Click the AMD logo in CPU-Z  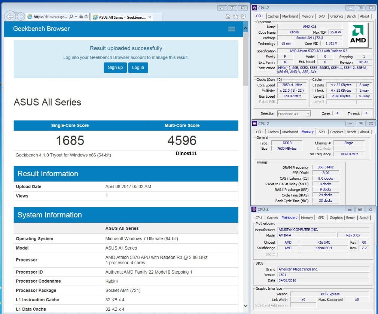pyautogui.click(x=358, y=35)
